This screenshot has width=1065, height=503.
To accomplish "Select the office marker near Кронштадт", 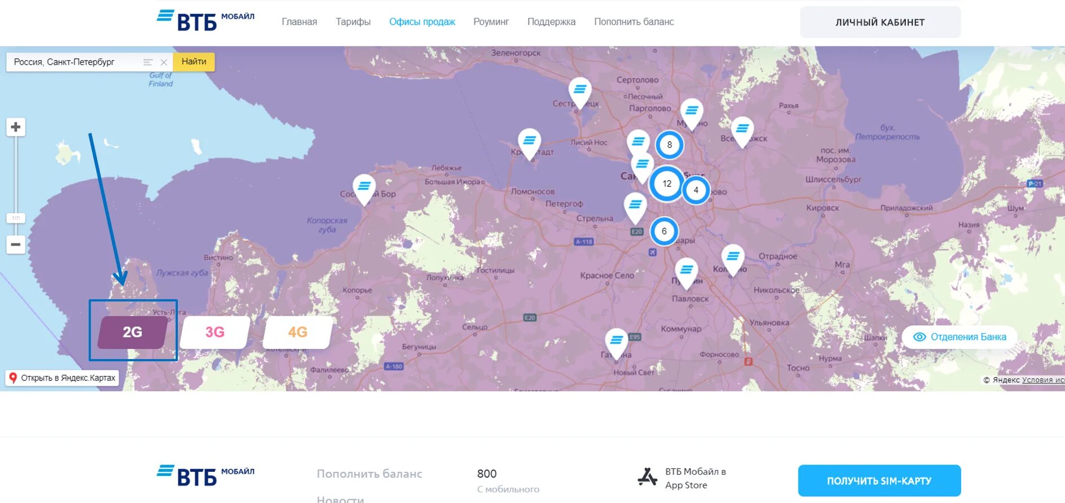I will (530, 144).
